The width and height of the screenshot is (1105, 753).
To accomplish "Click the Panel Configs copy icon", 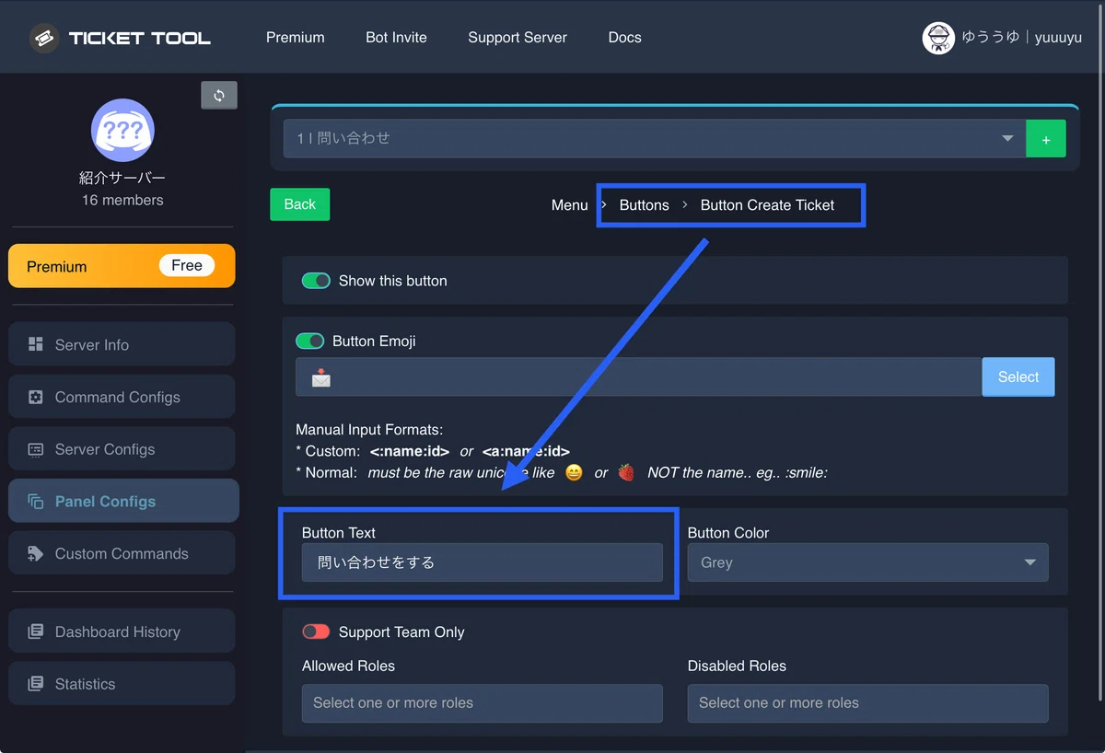I will [36, 502].
